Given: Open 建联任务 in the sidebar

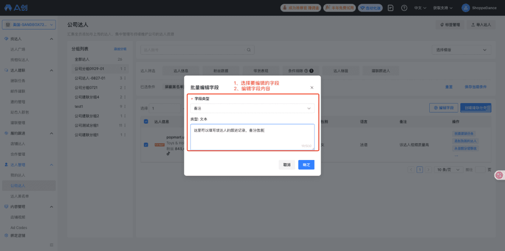Looking at the screenshot, I should 18,81.
